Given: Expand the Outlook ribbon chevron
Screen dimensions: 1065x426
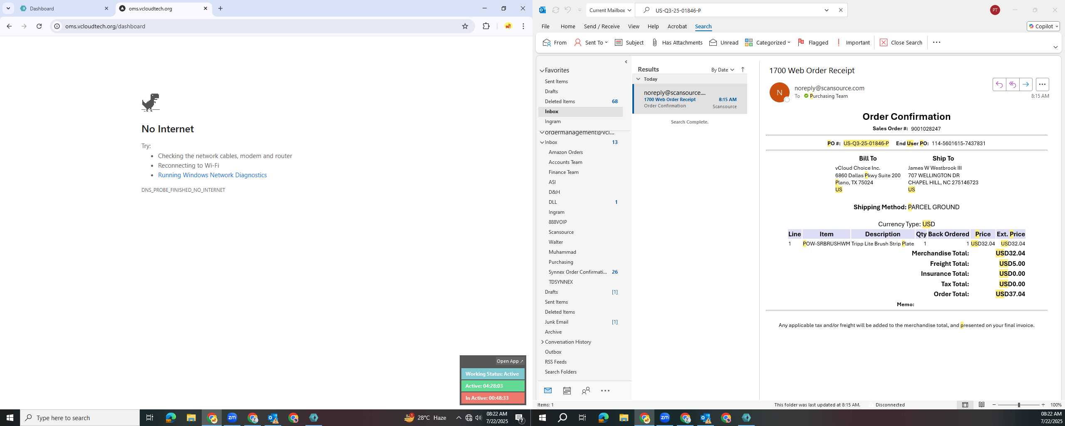Looking at the screenshot, I should pos(1055,47).
